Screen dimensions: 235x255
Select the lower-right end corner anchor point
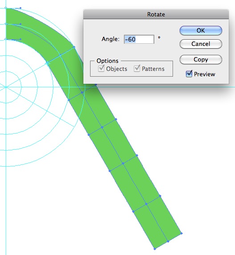point(181,233)
